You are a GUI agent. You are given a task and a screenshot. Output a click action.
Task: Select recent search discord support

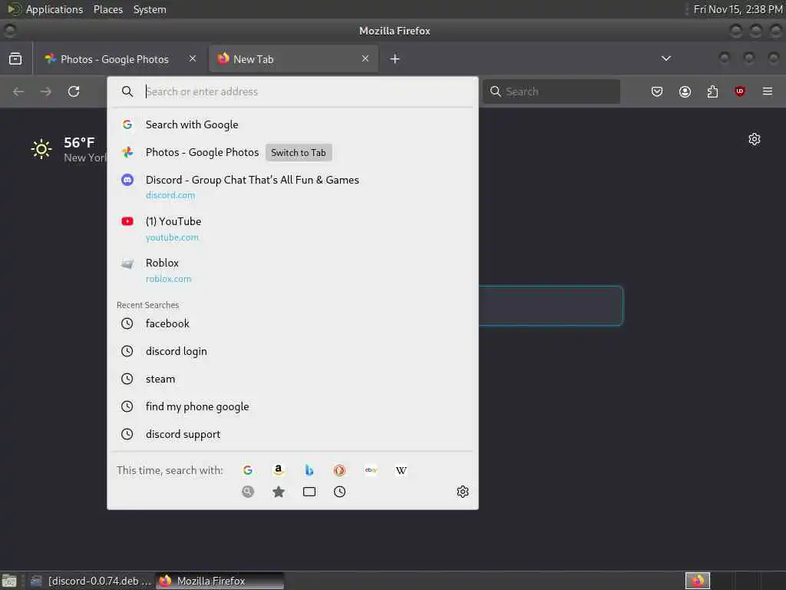[292, 434]
